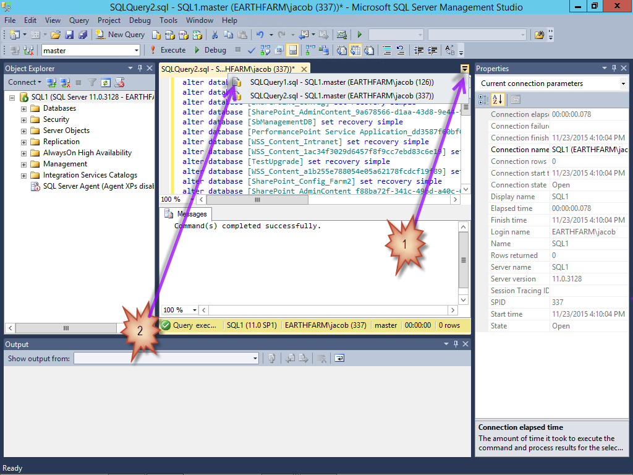
Task: Click the New Project icon in toolbar
Action: coord(15,35)
